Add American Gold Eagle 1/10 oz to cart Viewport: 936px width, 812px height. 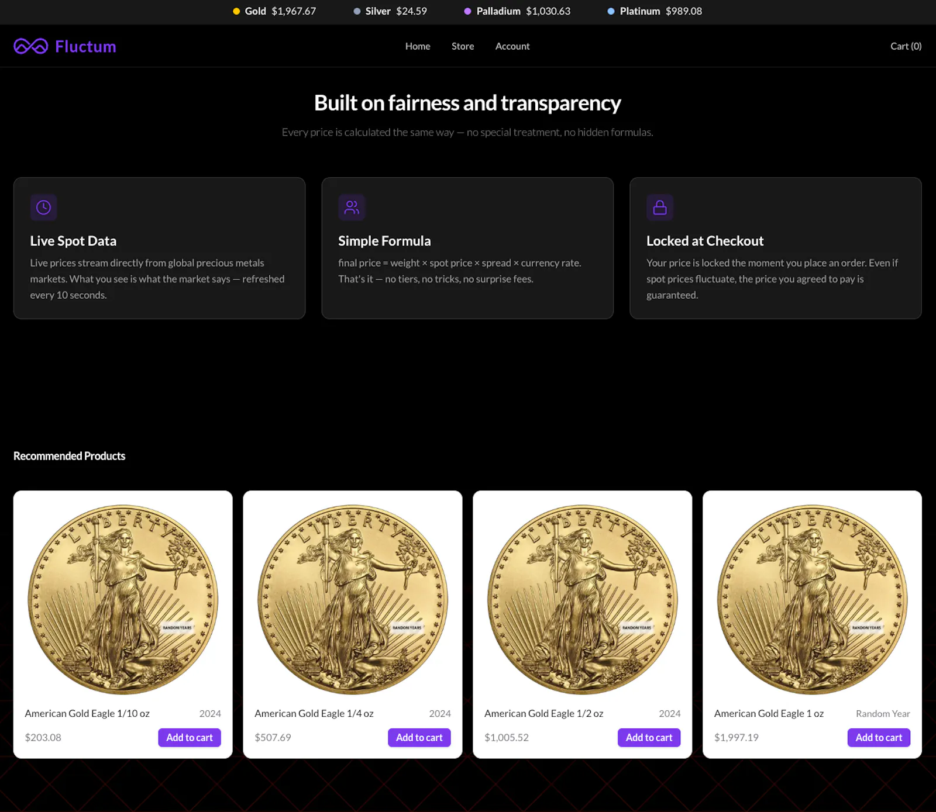pos(190,738)
